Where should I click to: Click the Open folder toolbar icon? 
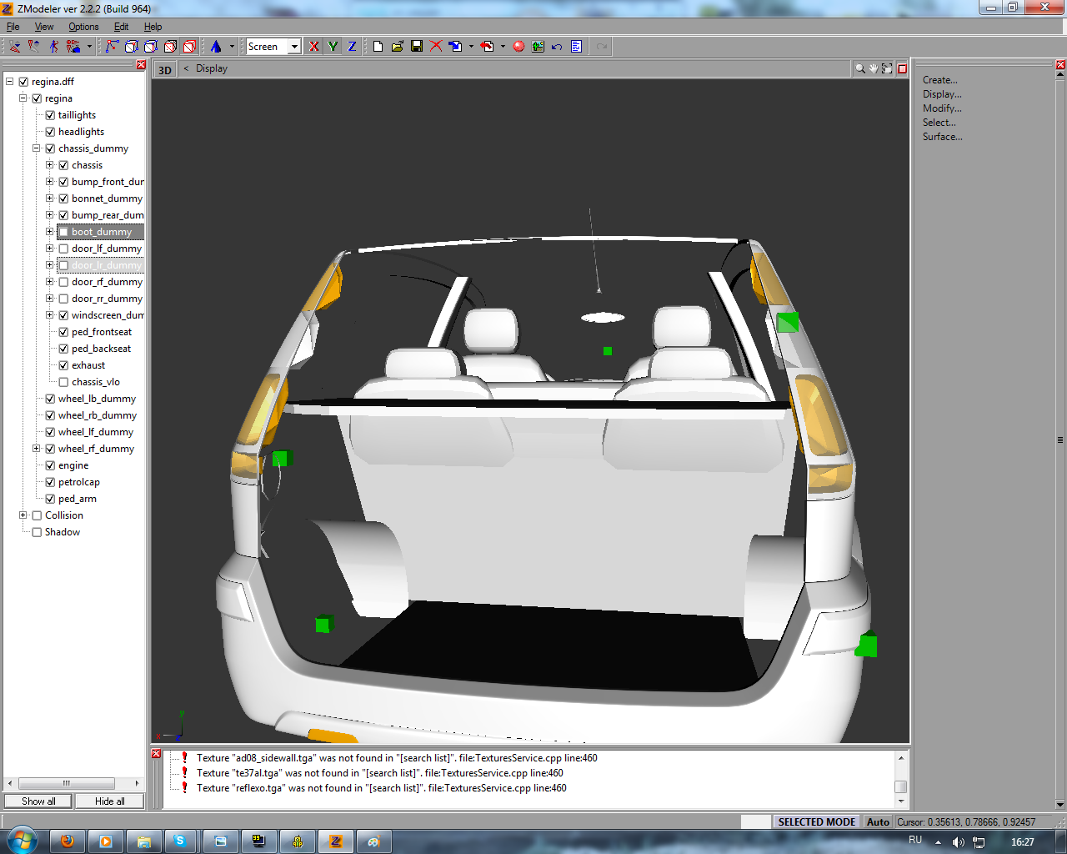click(398, 47)
